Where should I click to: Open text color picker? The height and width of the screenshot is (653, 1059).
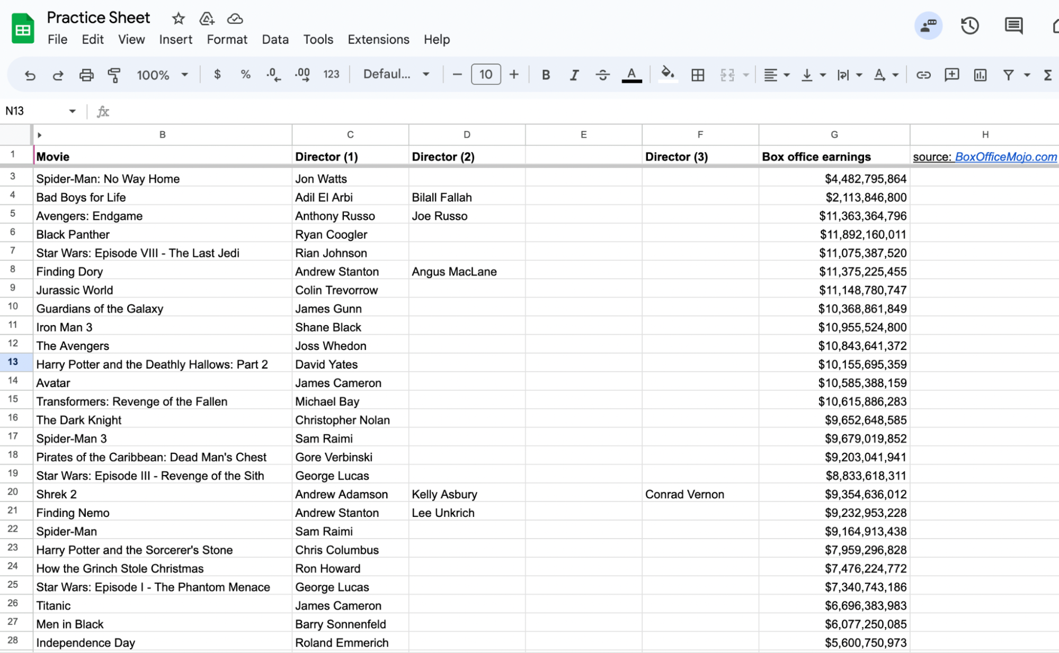click(631, 75)
